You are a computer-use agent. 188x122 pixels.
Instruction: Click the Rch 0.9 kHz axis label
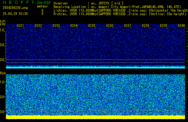(x=2, y=97)
